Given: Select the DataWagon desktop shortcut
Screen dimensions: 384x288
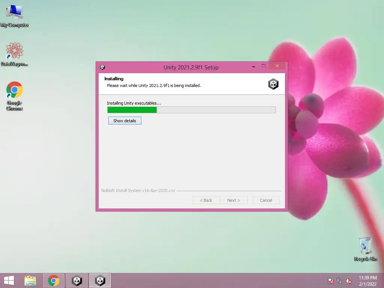Looking at the screenshot, I should point(15,54).
